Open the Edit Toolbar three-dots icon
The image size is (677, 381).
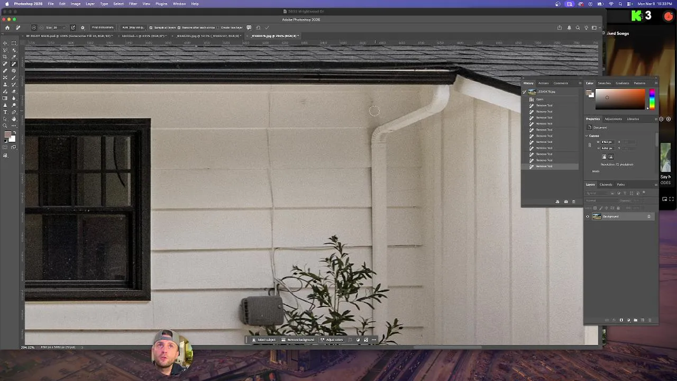(x=14, y=125)
